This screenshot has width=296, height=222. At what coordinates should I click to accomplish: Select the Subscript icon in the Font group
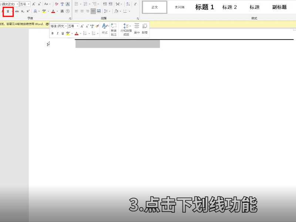[x=22, y=11]
